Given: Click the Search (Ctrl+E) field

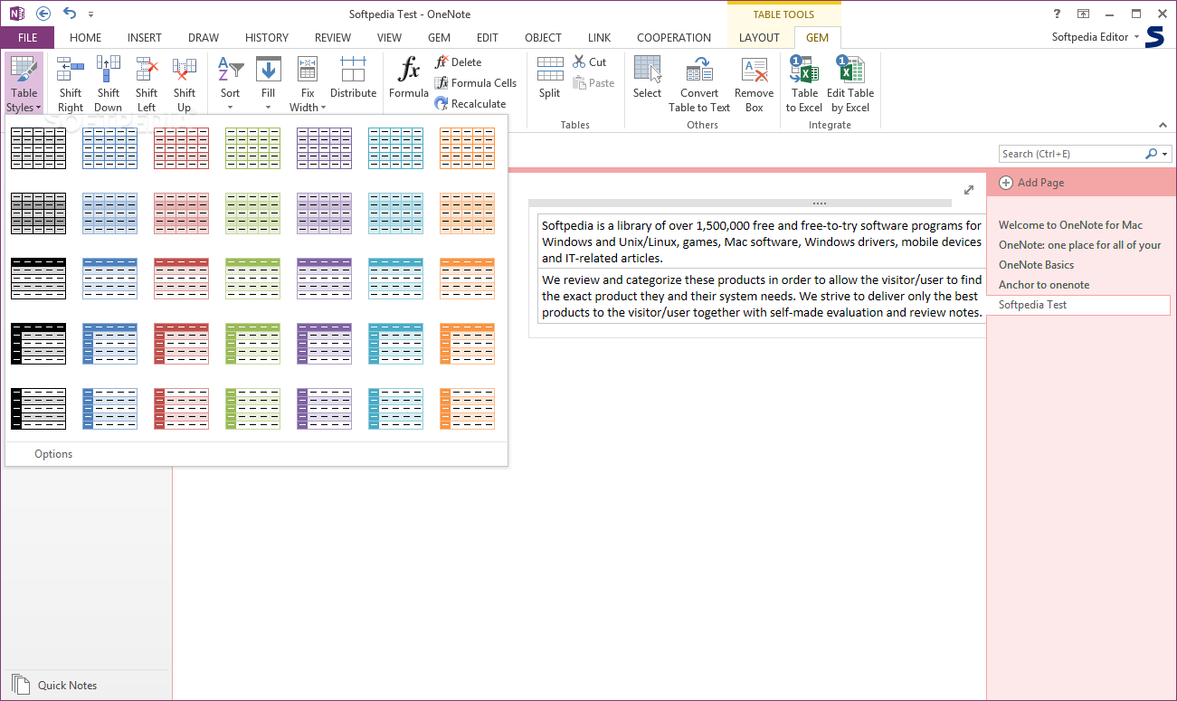Looking at the screenshot, I should 1070,154.
